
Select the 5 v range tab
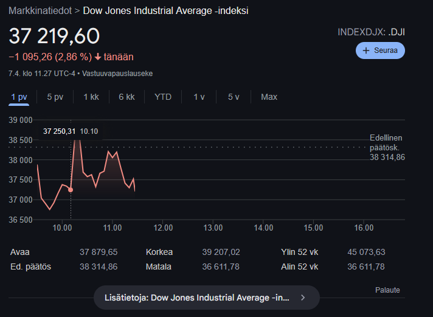coord(234,97)
